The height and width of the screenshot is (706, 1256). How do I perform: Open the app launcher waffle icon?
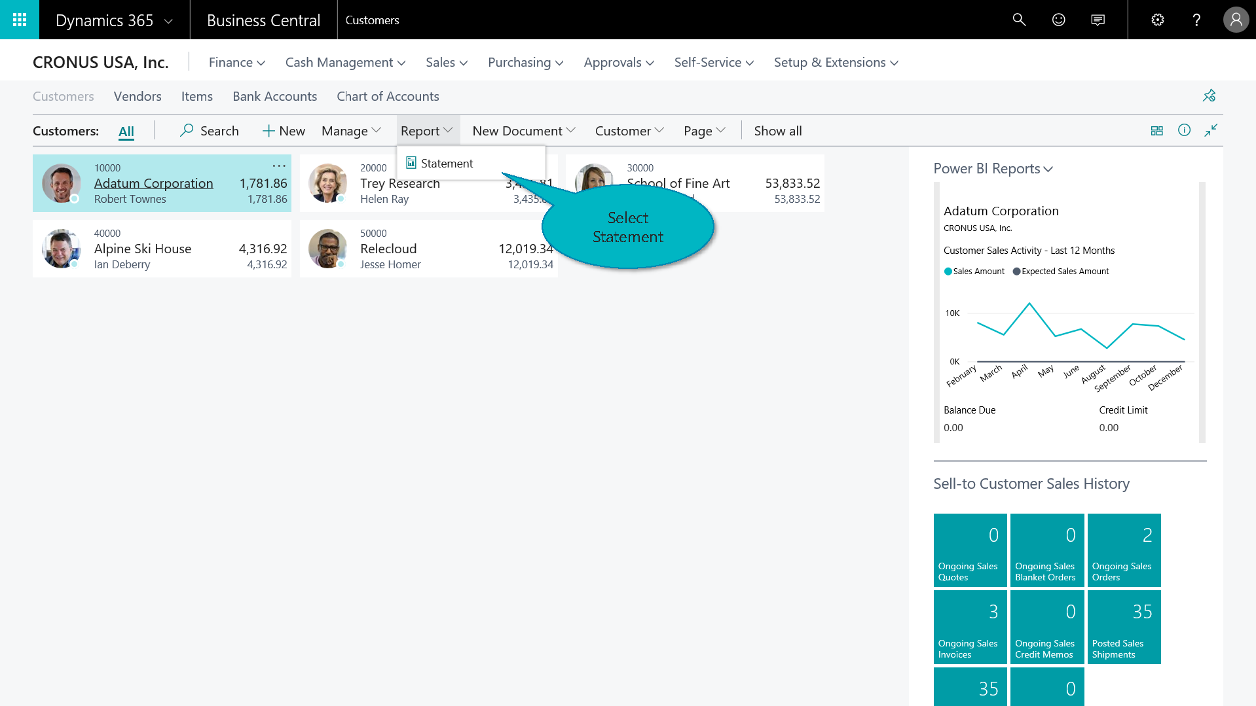(x=20, y=20)
